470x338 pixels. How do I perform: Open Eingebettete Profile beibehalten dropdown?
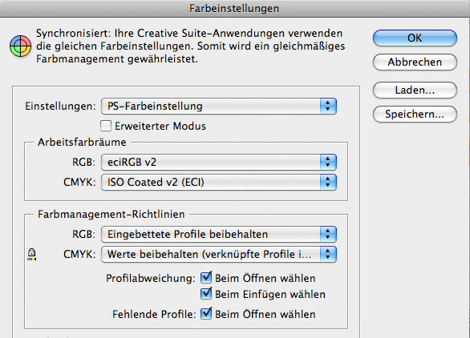coord(219,234)
